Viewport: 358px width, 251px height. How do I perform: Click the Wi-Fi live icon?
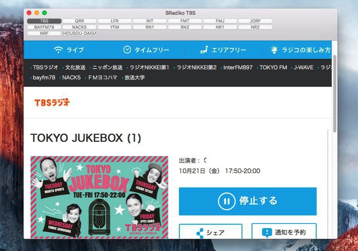(58, 50)
